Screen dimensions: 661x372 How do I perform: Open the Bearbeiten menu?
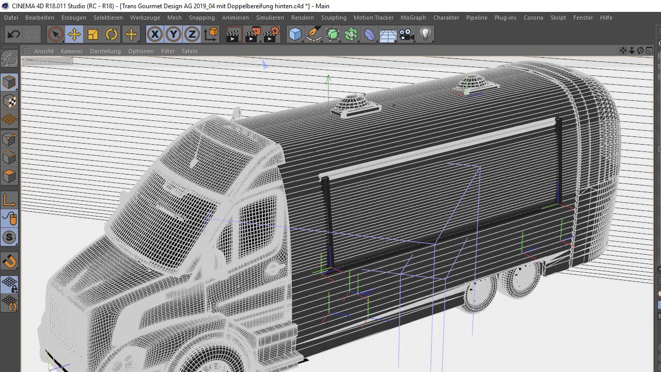coord(40,18)
